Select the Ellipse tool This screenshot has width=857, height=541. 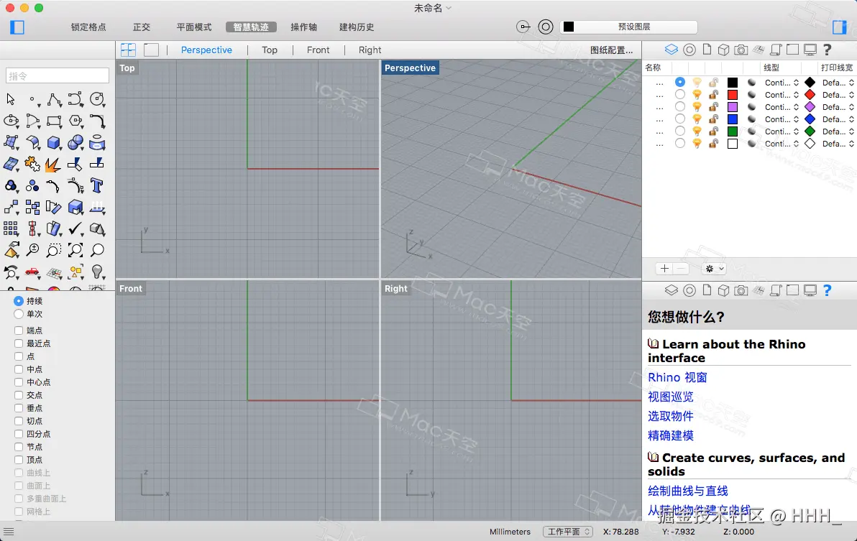pos(10,121)
